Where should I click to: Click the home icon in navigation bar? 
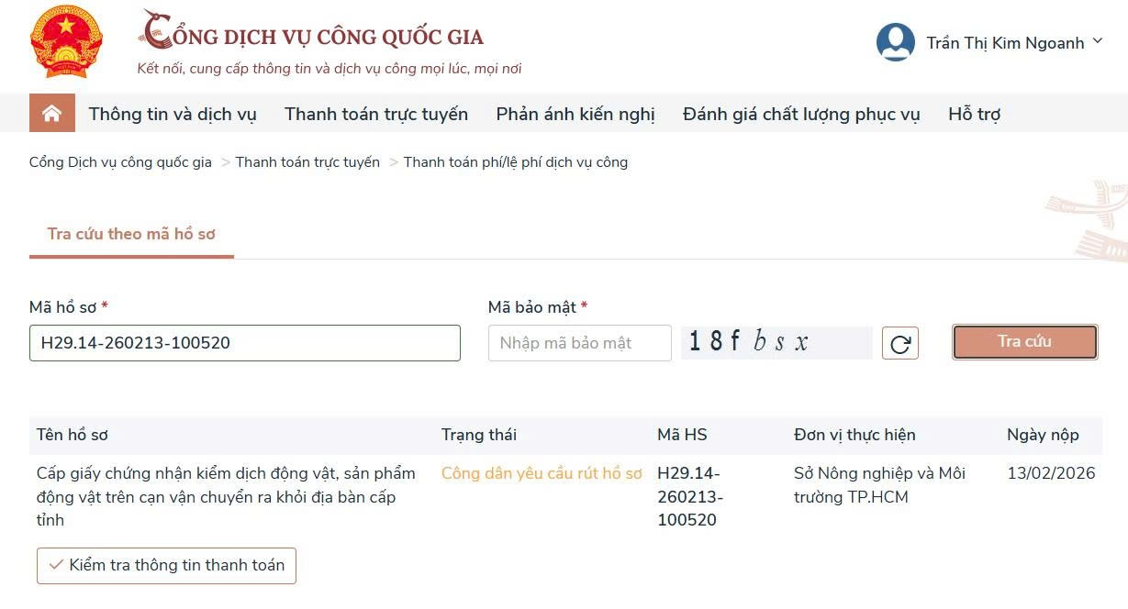tap(51, 114)
